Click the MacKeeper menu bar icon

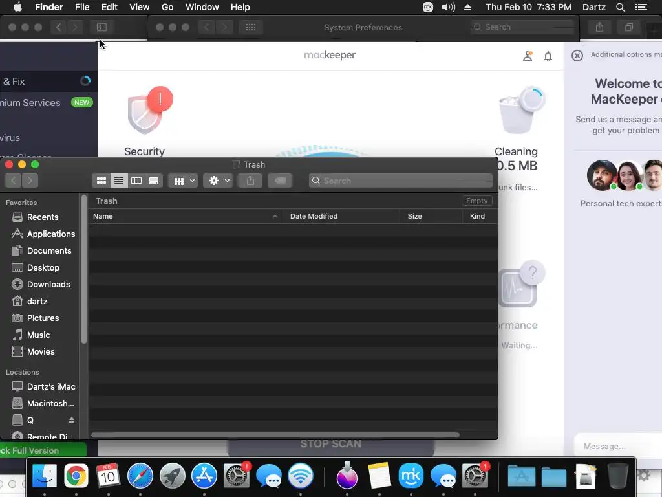point(428,7)
